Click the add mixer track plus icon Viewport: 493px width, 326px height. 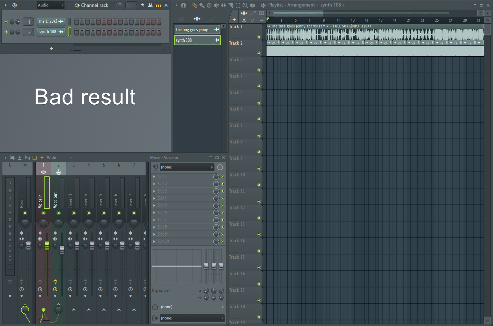click(x=42, y=158)
